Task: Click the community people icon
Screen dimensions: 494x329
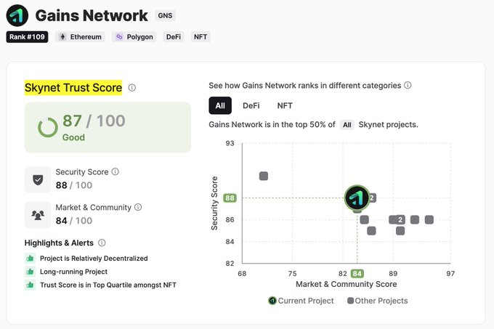Action: (38, 215)
